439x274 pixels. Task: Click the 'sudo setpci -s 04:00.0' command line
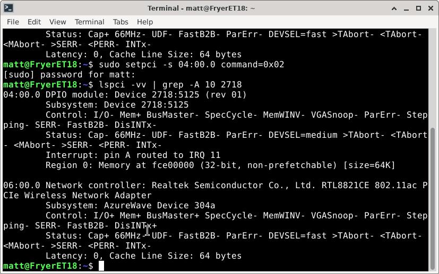click(x=188, y=65)
